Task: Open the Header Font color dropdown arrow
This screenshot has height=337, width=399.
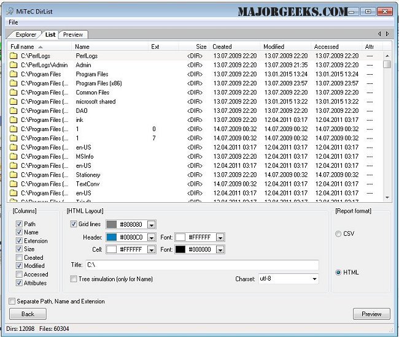Action: click(x=220, y=238)
